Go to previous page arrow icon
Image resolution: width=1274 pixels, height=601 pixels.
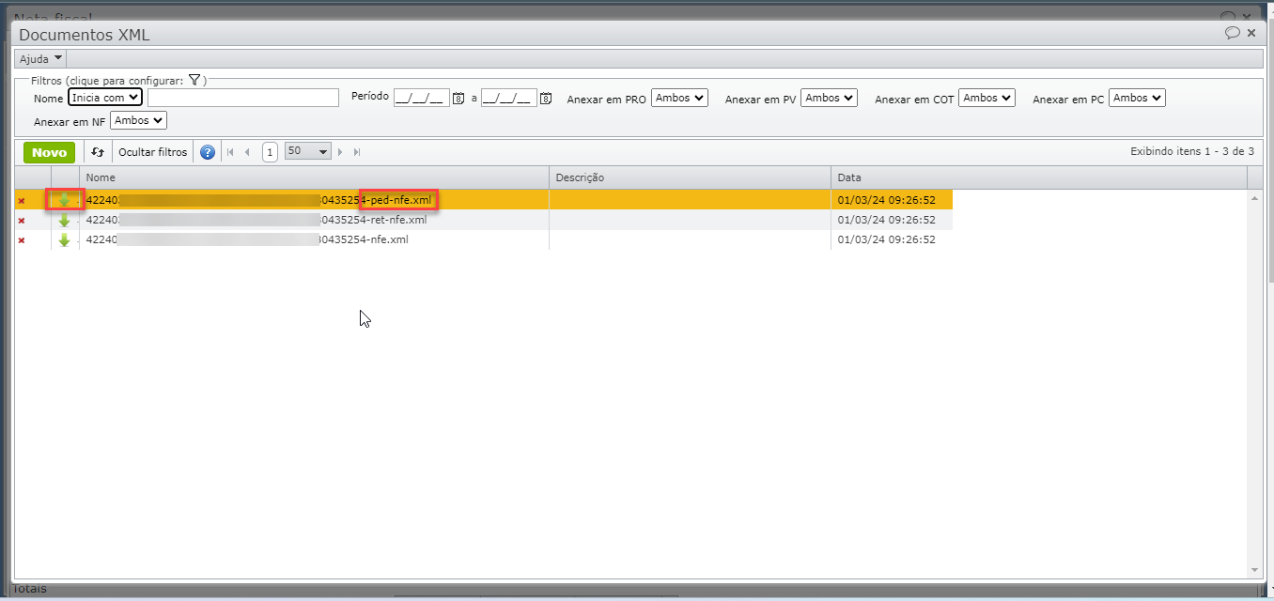(x=247, y=152)
